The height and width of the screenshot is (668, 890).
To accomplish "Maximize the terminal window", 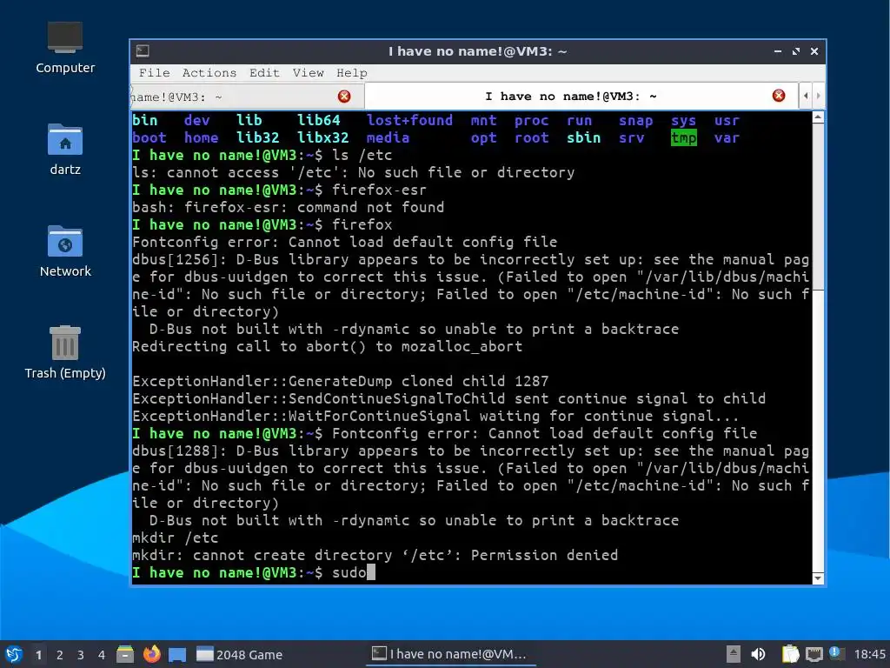I will (x=796, y=51).
